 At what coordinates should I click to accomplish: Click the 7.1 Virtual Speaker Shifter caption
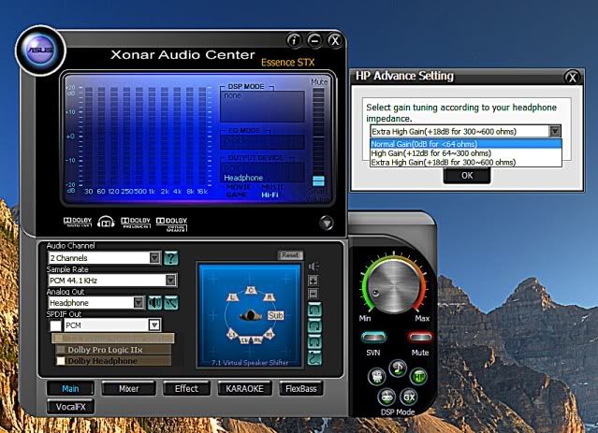(250, 363)
